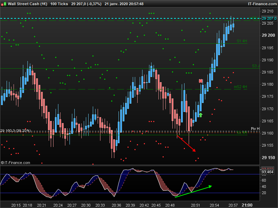Screen dimensions: 278x208
Task: Open the 100 Ticks timeframe selector
Action: [x=59, y=4]
